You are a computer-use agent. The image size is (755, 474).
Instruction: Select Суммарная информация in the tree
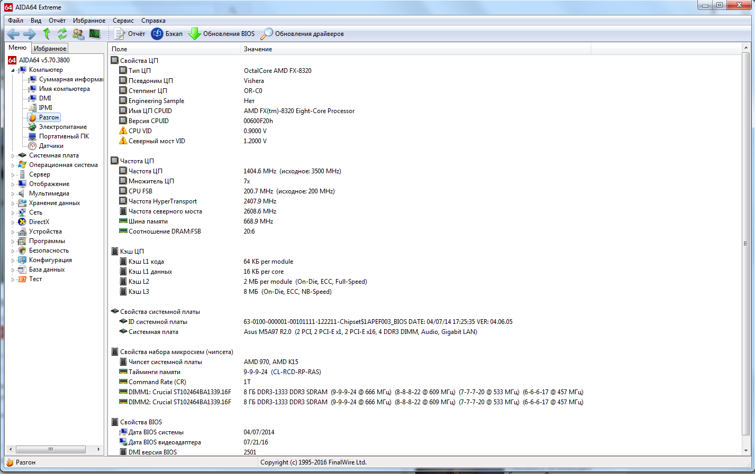[x=70, y=79]
